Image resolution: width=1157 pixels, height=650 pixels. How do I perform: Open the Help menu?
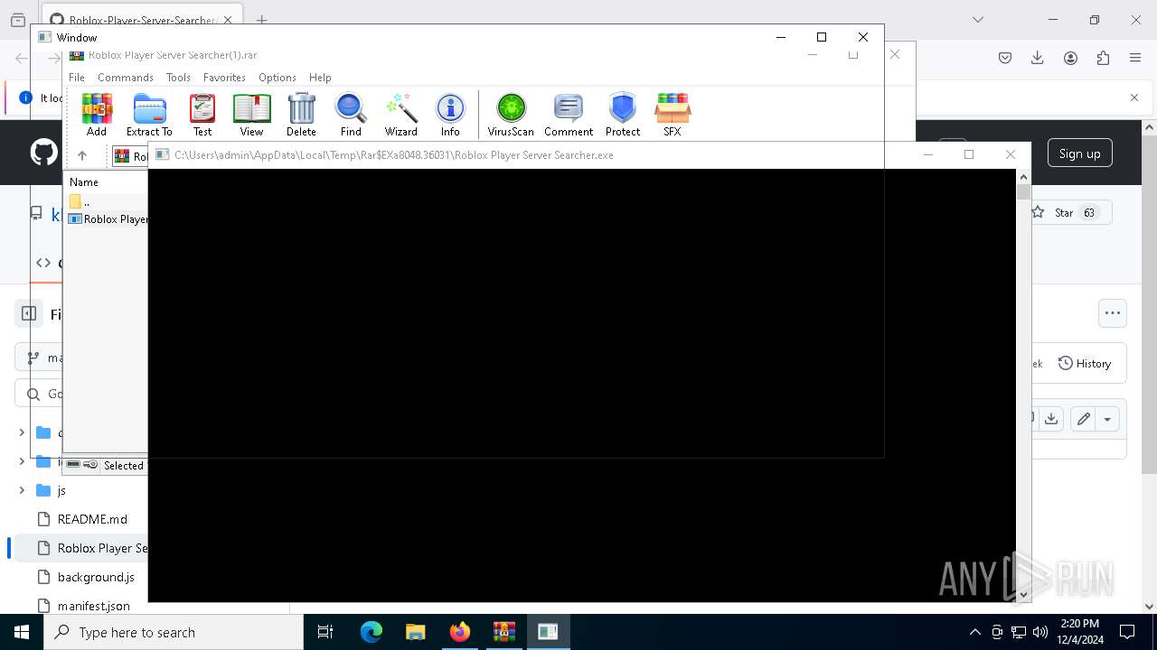point(320,78)
